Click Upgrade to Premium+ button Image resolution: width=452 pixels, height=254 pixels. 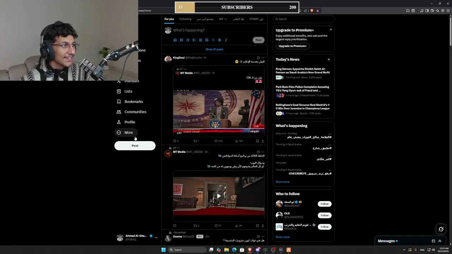click(293, 46)
